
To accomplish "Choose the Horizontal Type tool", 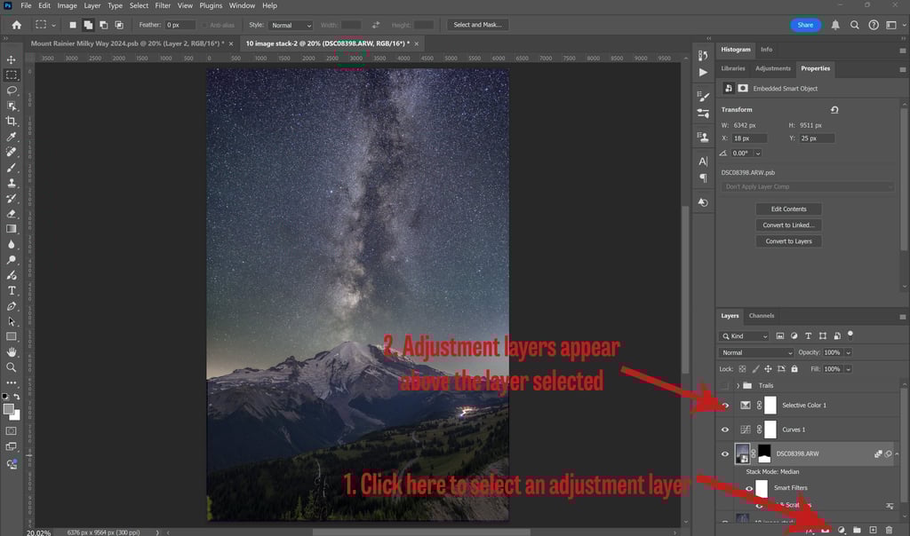I will click(x=12, y=290).
